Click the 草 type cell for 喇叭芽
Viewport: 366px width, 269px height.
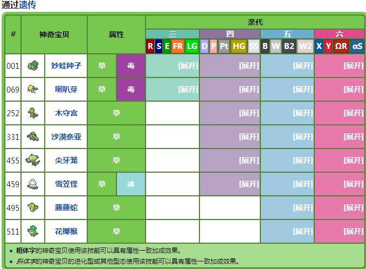click(x=102, y=89)
